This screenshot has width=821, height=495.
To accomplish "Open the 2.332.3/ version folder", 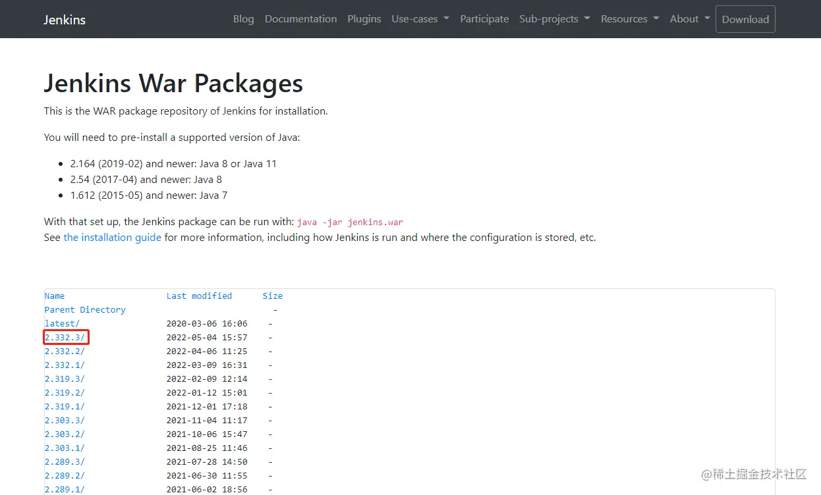I will pos(65,338).
